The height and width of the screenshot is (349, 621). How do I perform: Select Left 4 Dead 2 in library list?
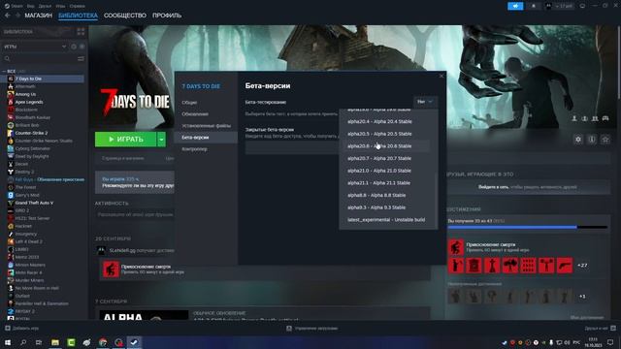[28, 241]
